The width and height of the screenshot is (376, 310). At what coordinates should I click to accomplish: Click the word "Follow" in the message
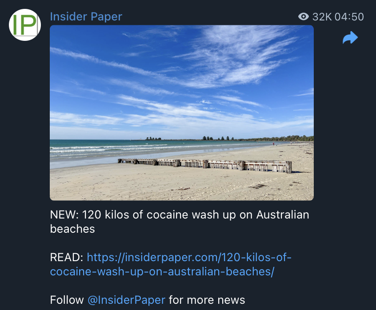[x=67, y=300]
